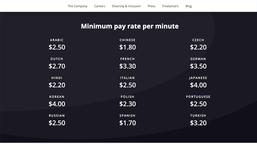Image resolution: width=257 pixels, height=144 pixels.
Task: Navigate to the Blog
Action: click(189, 6)
